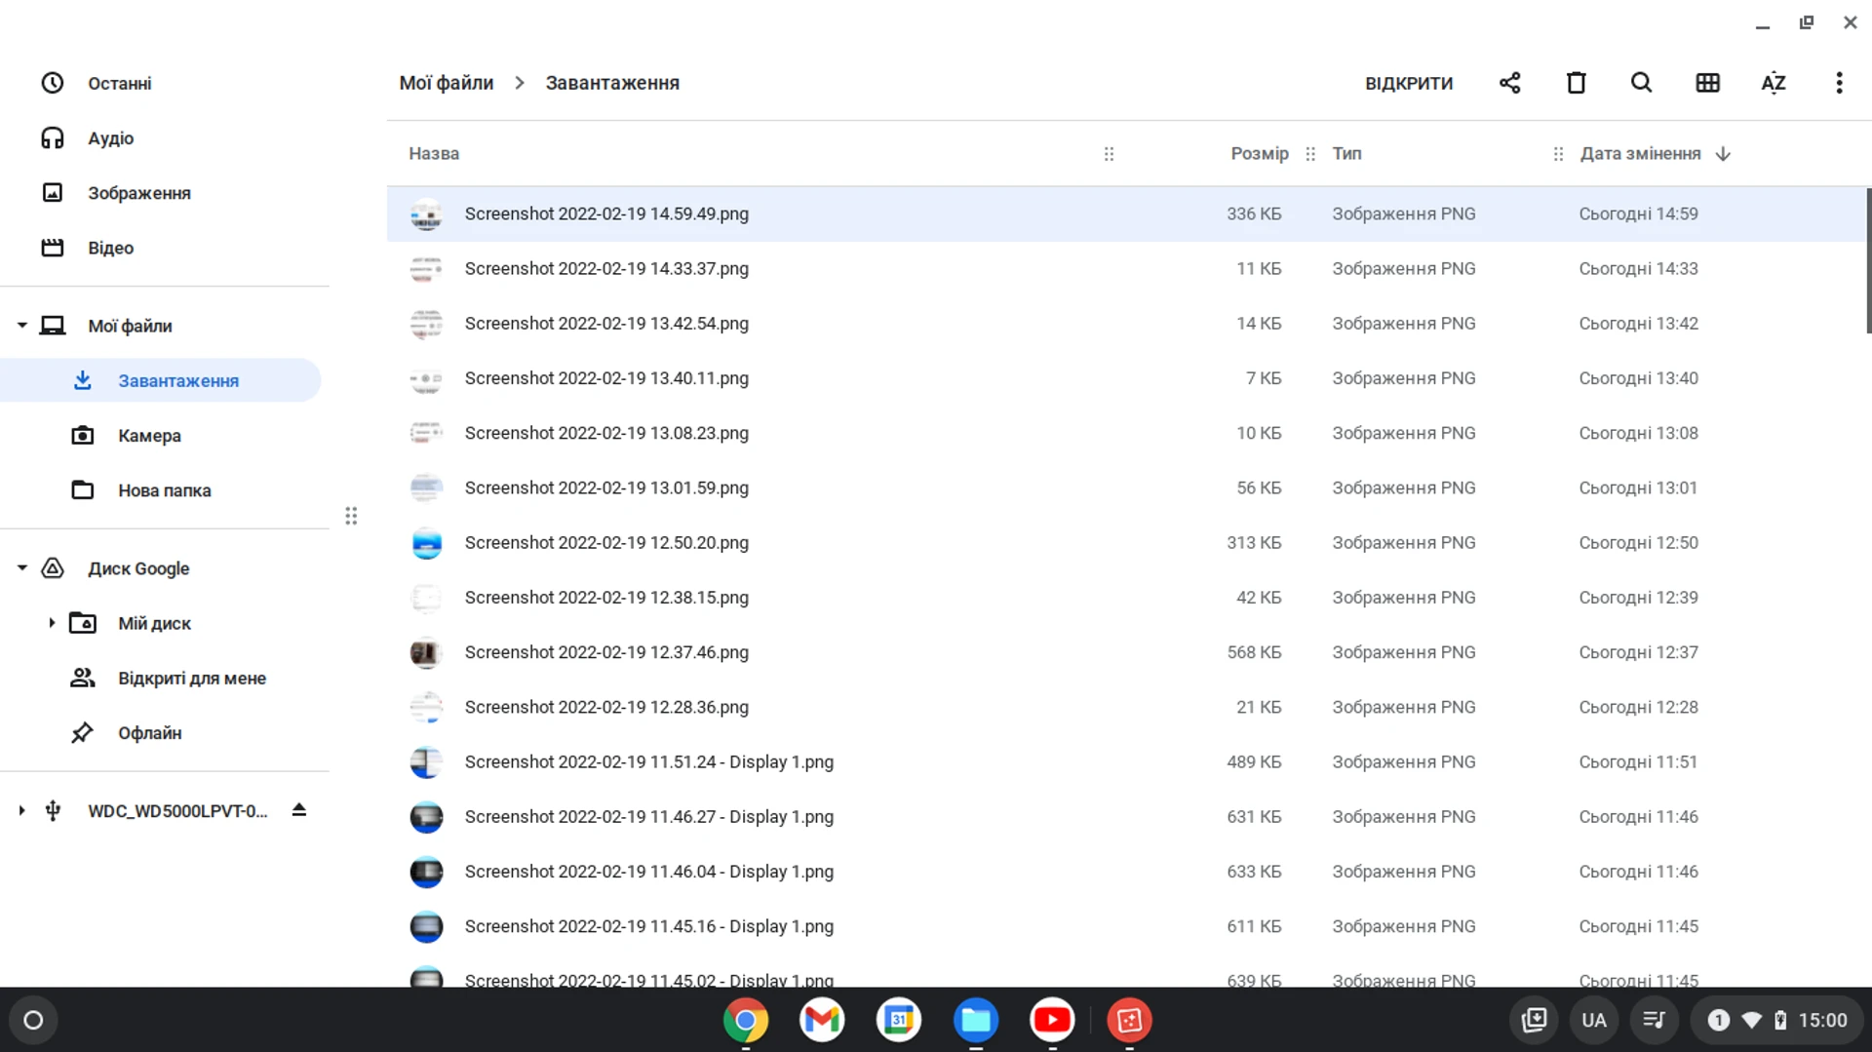Switch keyboard layout via UA indicator

(1593, 1020)
